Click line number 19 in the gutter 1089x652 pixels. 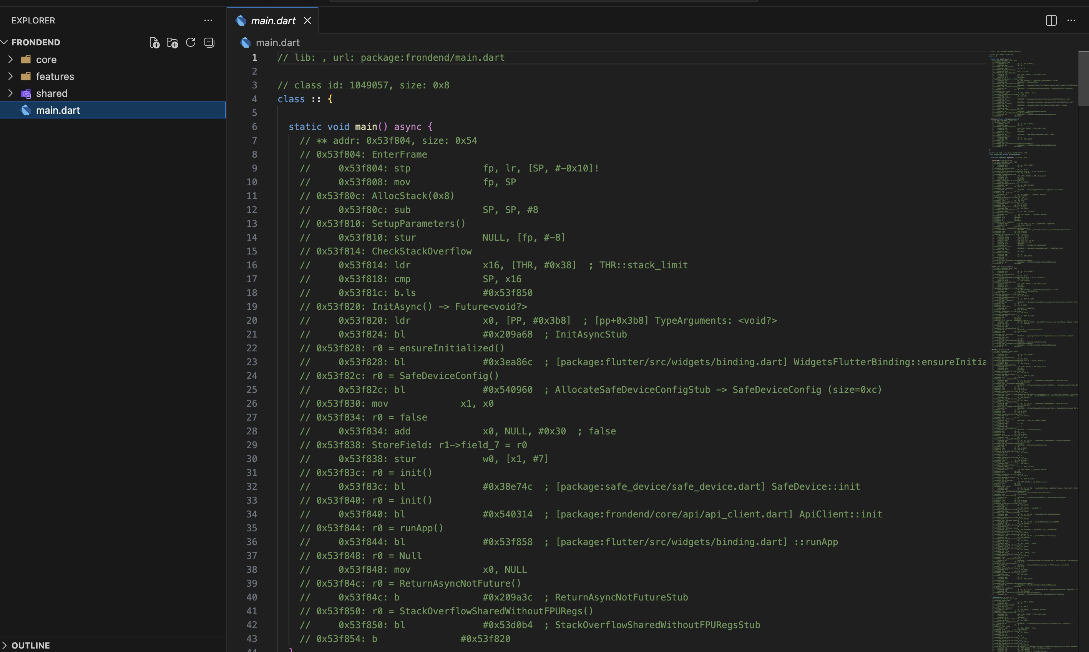coord(252,307)
